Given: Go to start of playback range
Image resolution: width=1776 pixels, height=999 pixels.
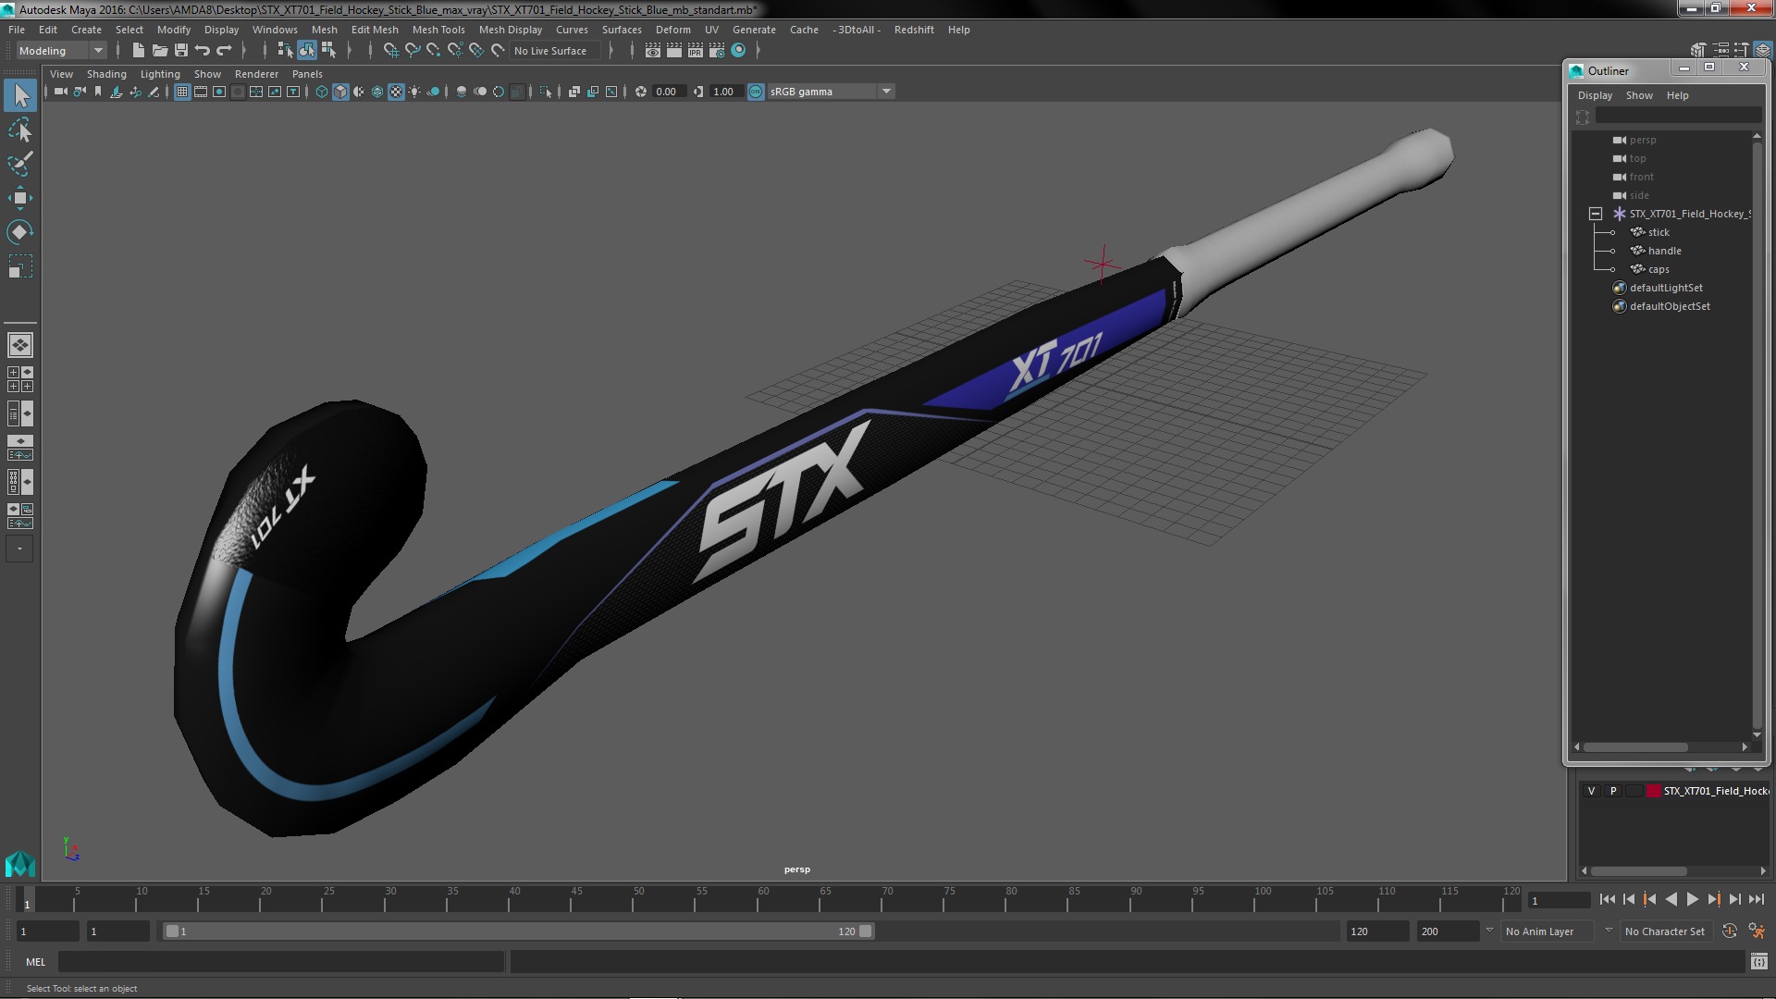Looking at the screenshot, I should 1607,899.
